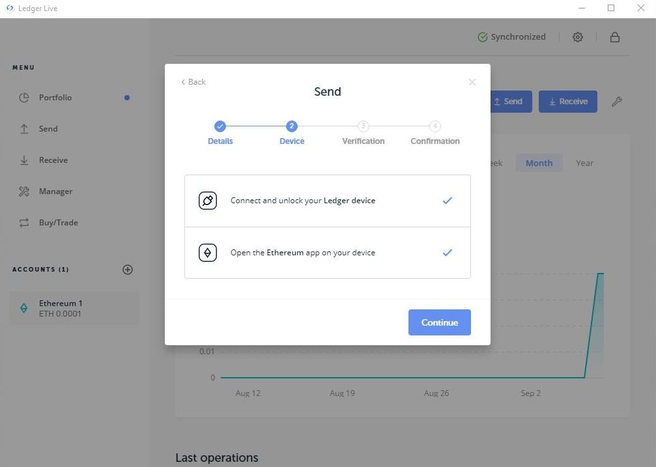Image resolution: width=656 pixels, height=467 pixels.
Task: Click the Synchronized status indicator
Action: tap(511, 37)
